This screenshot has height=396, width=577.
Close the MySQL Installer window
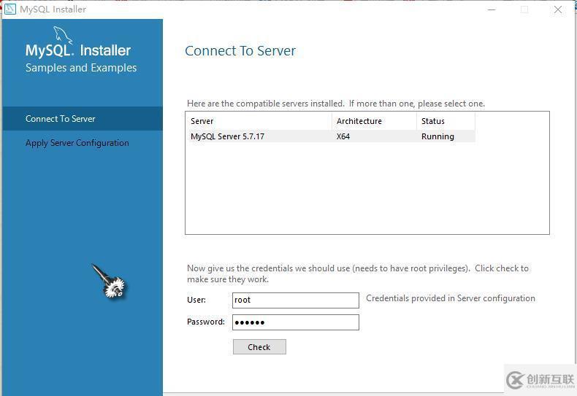tap(558, 9)
